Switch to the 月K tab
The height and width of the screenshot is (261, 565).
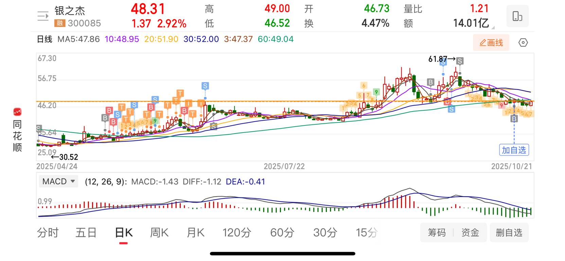[196, 232]
